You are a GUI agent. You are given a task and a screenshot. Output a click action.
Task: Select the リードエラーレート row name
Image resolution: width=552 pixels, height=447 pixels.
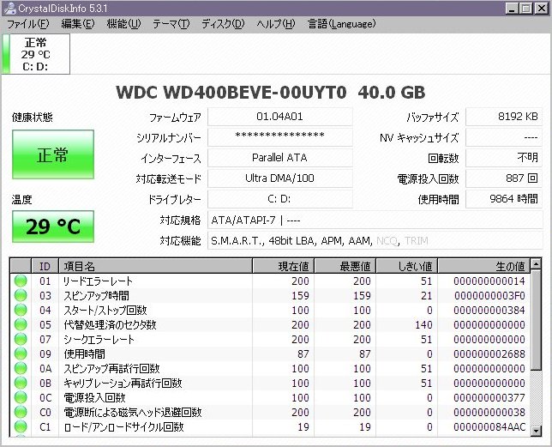[98, 281]
